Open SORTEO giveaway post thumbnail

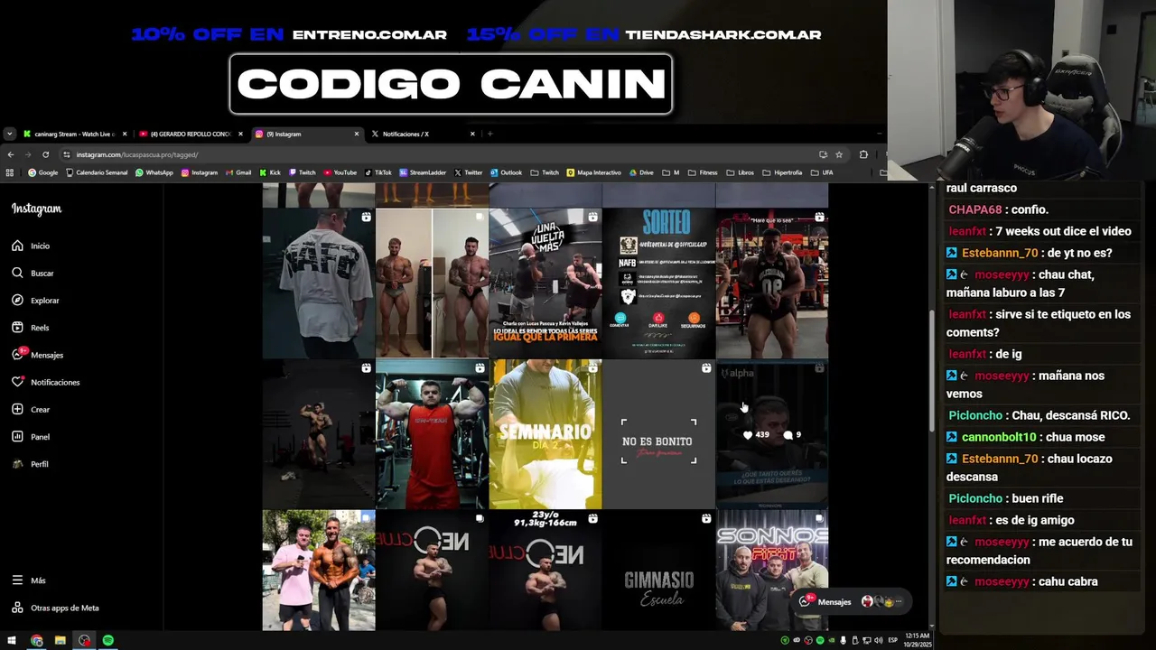click(658, 283)
